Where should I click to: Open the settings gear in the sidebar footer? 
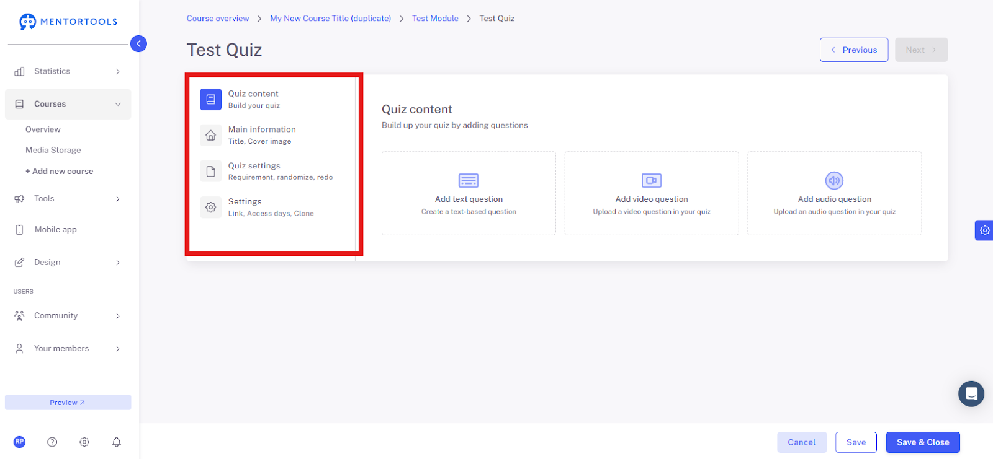coord(84,442)
